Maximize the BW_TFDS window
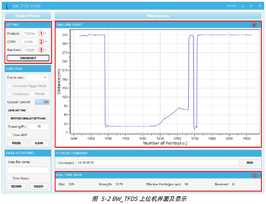The image size is (266, 204). pyautogui.click(x=251, y=6)
